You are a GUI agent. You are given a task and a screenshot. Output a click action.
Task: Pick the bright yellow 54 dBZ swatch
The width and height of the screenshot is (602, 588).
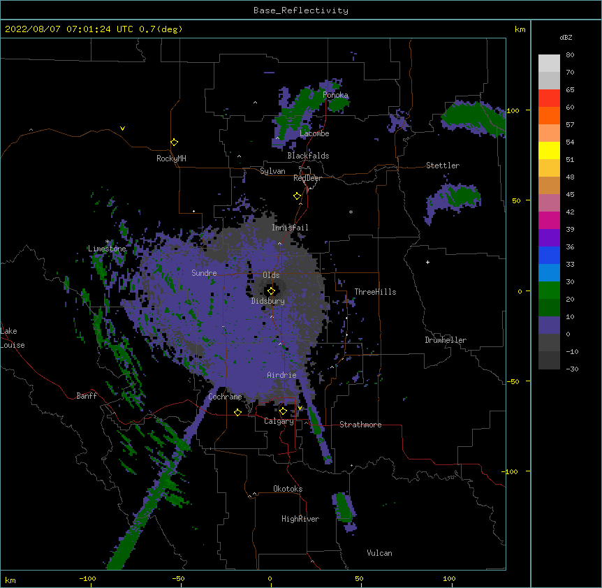549,150
